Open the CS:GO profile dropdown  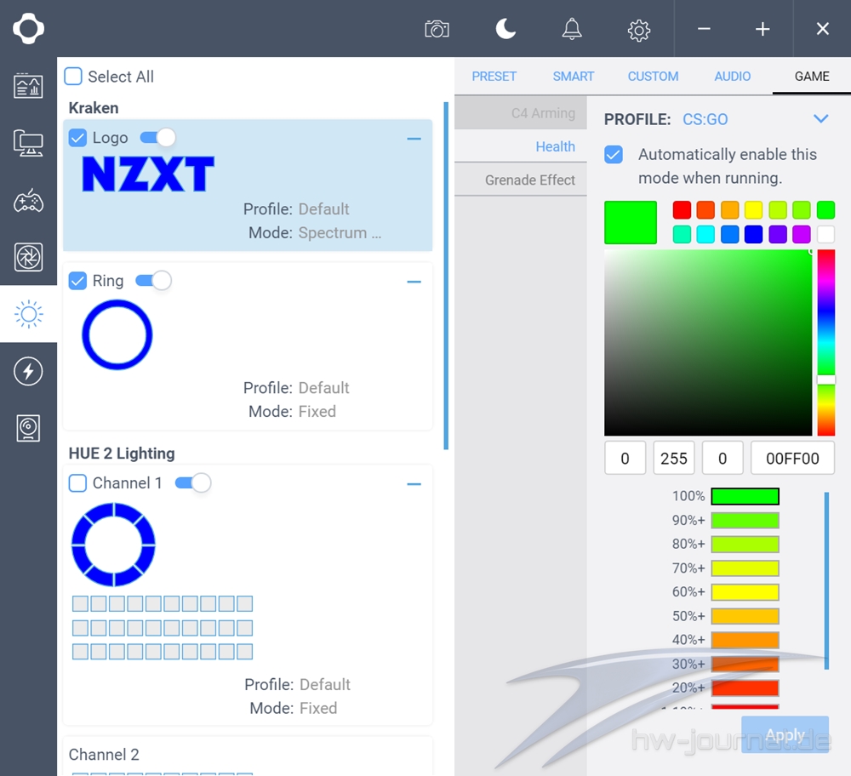(821, 119)
